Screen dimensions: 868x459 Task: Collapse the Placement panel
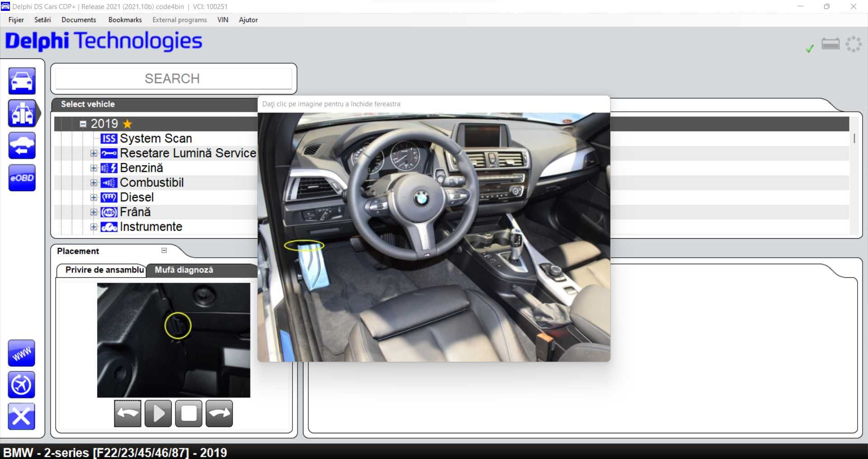164,251
